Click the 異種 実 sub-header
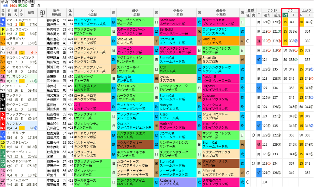Screen dimensions: 314x187 pyautogui.click(x=253, y=15)
